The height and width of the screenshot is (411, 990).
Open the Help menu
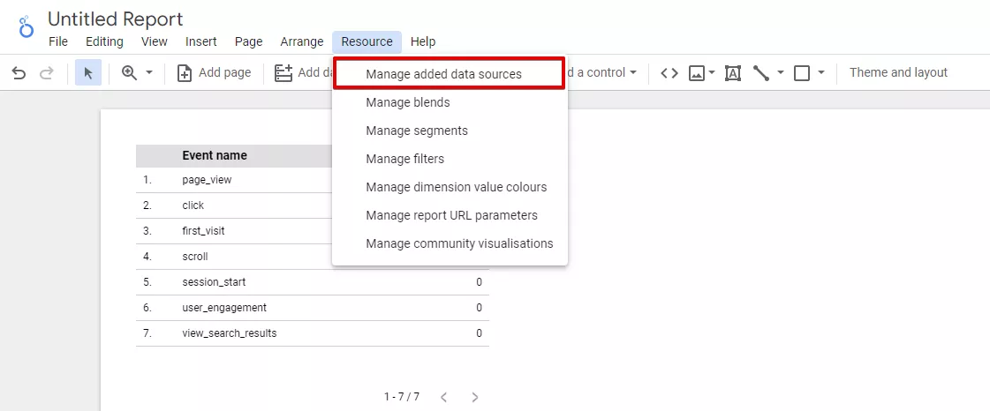pos(423,41)
